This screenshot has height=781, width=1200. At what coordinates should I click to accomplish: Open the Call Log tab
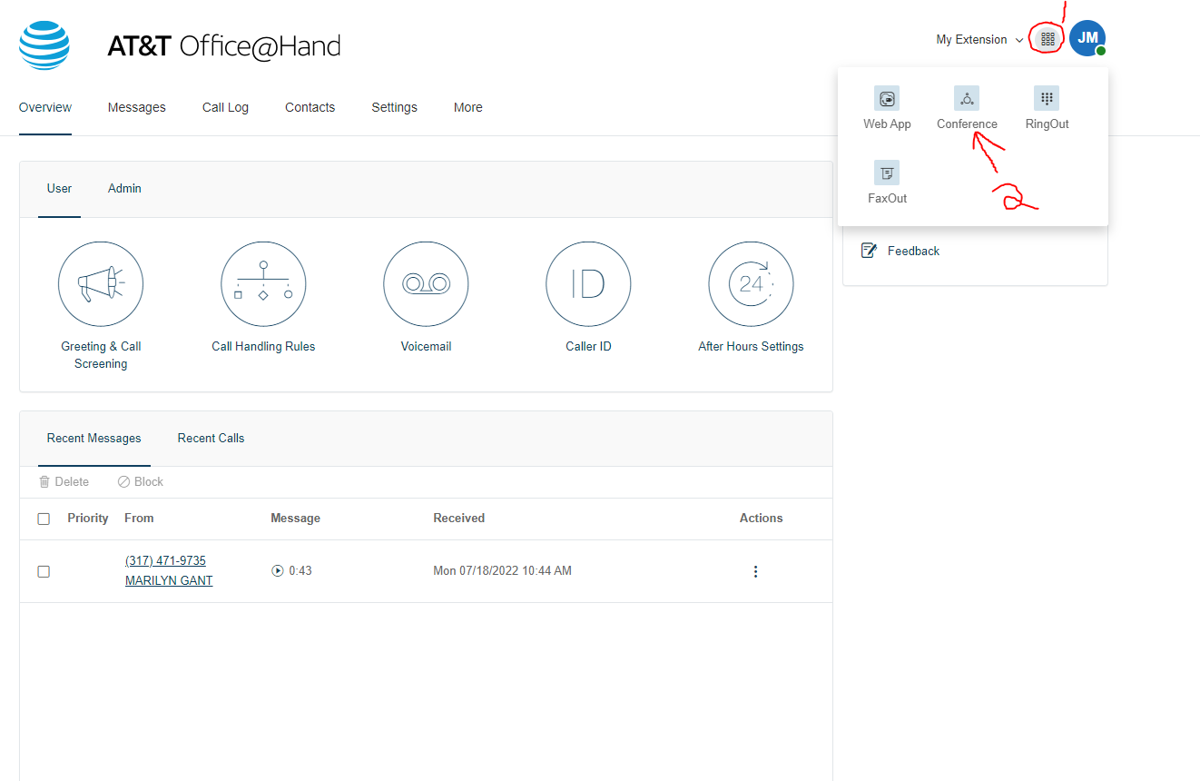click(225, 107)
